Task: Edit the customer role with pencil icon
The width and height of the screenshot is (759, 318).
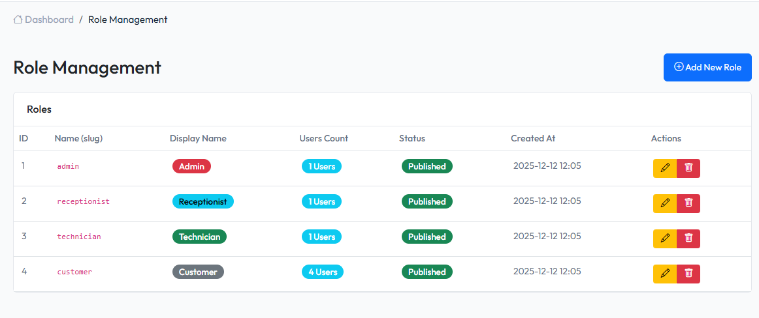Action: tap(665, 274)
